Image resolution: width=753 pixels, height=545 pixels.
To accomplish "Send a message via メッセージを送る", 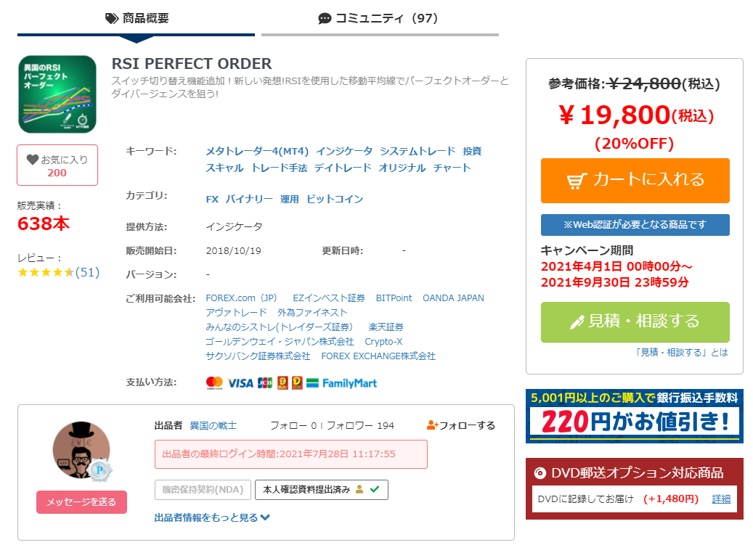I will [81, 502].
